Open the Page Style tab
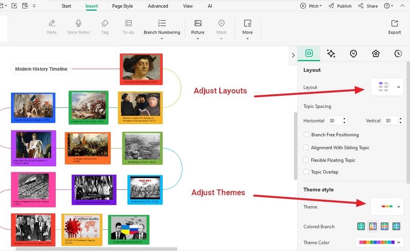Screen dimensions: 410x251 point(123,6)
